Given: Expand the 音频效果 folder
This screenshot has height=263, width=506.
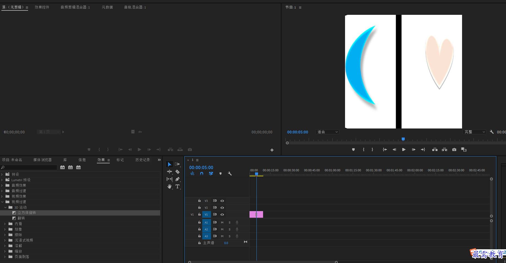Looking at the screenshot, I should pos(2,185).
